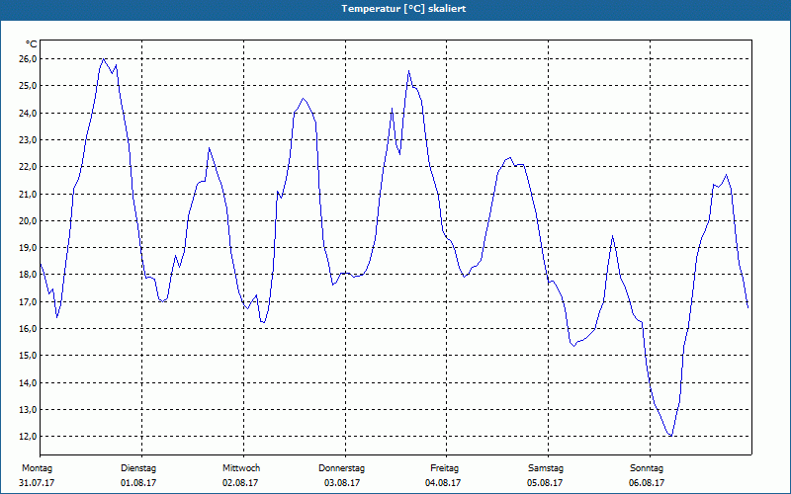Click the 19,0 y-axis label

29,248
